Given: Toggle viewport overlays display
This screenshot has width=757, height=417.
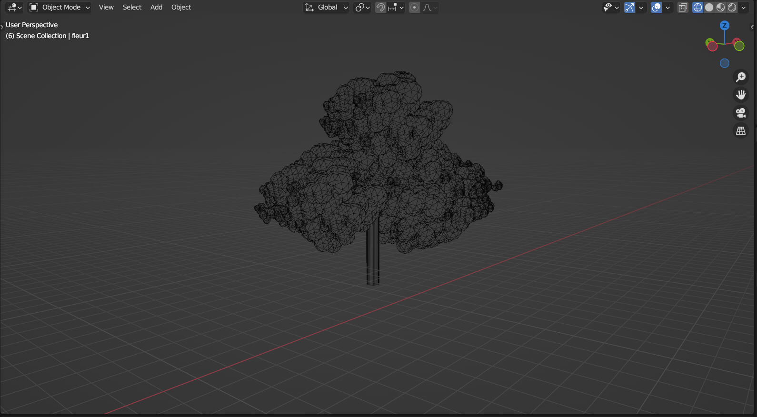Looking at the screenshot, I should click(x=656, y=7).
